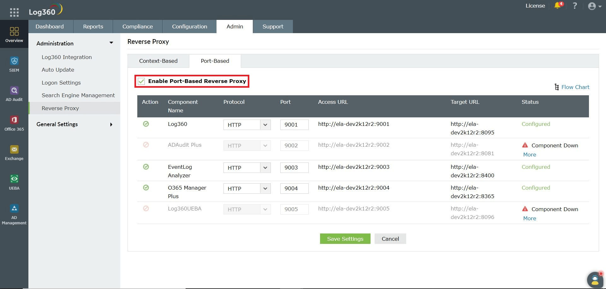Open the SIEM section in the sidebar

coord(14,63)
